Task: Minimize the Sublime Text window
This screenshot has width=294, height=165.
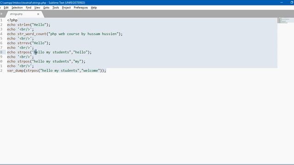Action: [282, 2]
